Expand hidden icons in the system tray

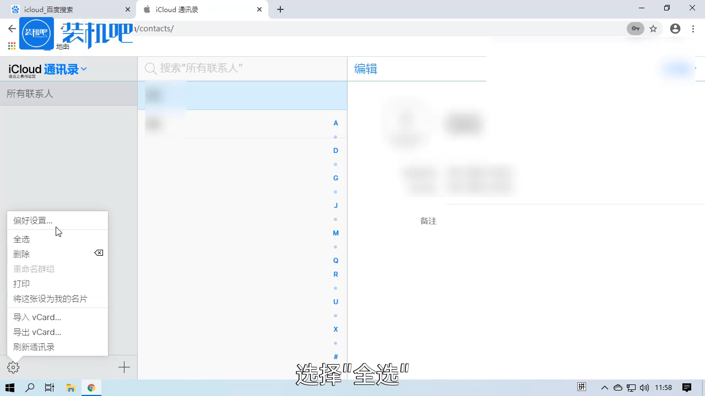[605, 387]
